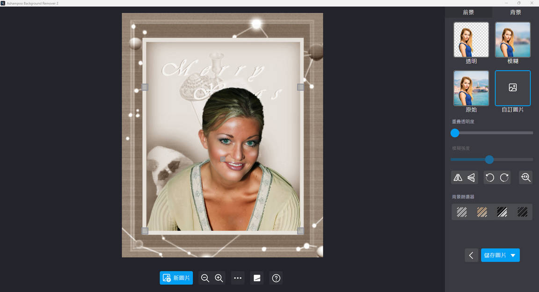The height and width of the screenshot is (292, 539).
Task: Click the bottom-left resize handle of the photo
Action: pyautogui.click(x=145, y=231)
